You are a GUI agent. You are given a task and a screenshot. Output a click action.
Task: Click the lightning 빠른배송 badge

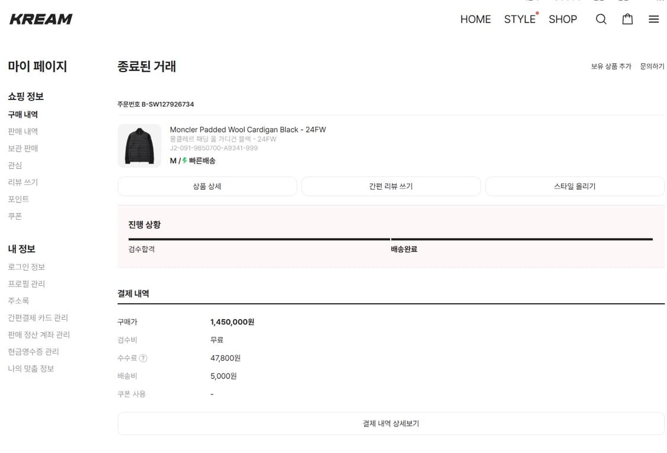[x=198, y=160]
